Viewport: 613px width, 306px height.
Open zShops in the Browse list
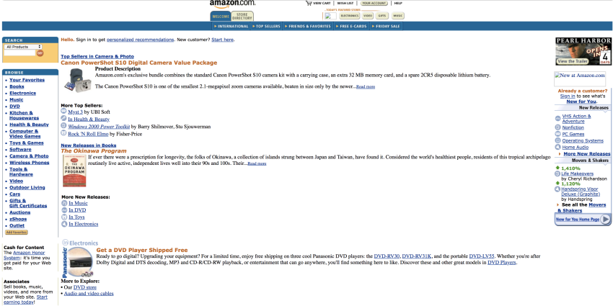pyautogui.click(x=18, y=219)
